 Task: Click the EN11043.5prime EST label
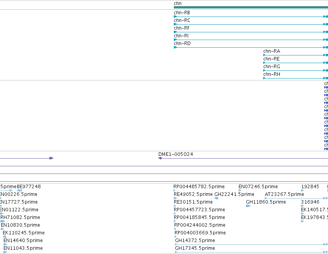23,248
